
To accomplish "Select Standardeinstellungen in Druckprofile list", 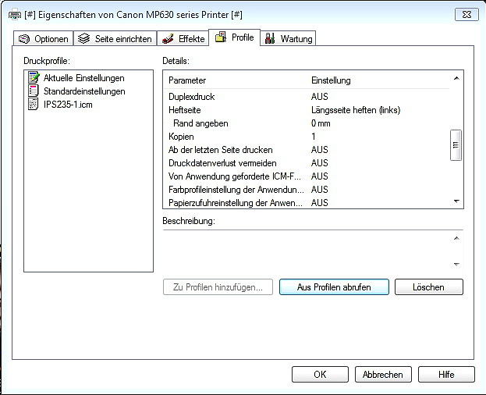I will click(x=76, y=91).
